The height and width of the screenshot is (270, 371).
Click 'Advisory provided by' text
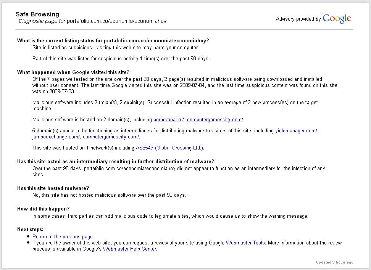pyautogui.click(x=298, y=19)
